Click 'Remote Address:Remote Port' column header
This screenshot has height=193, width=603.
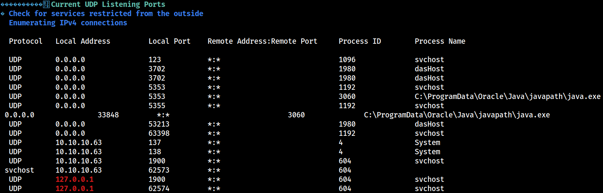262,41
